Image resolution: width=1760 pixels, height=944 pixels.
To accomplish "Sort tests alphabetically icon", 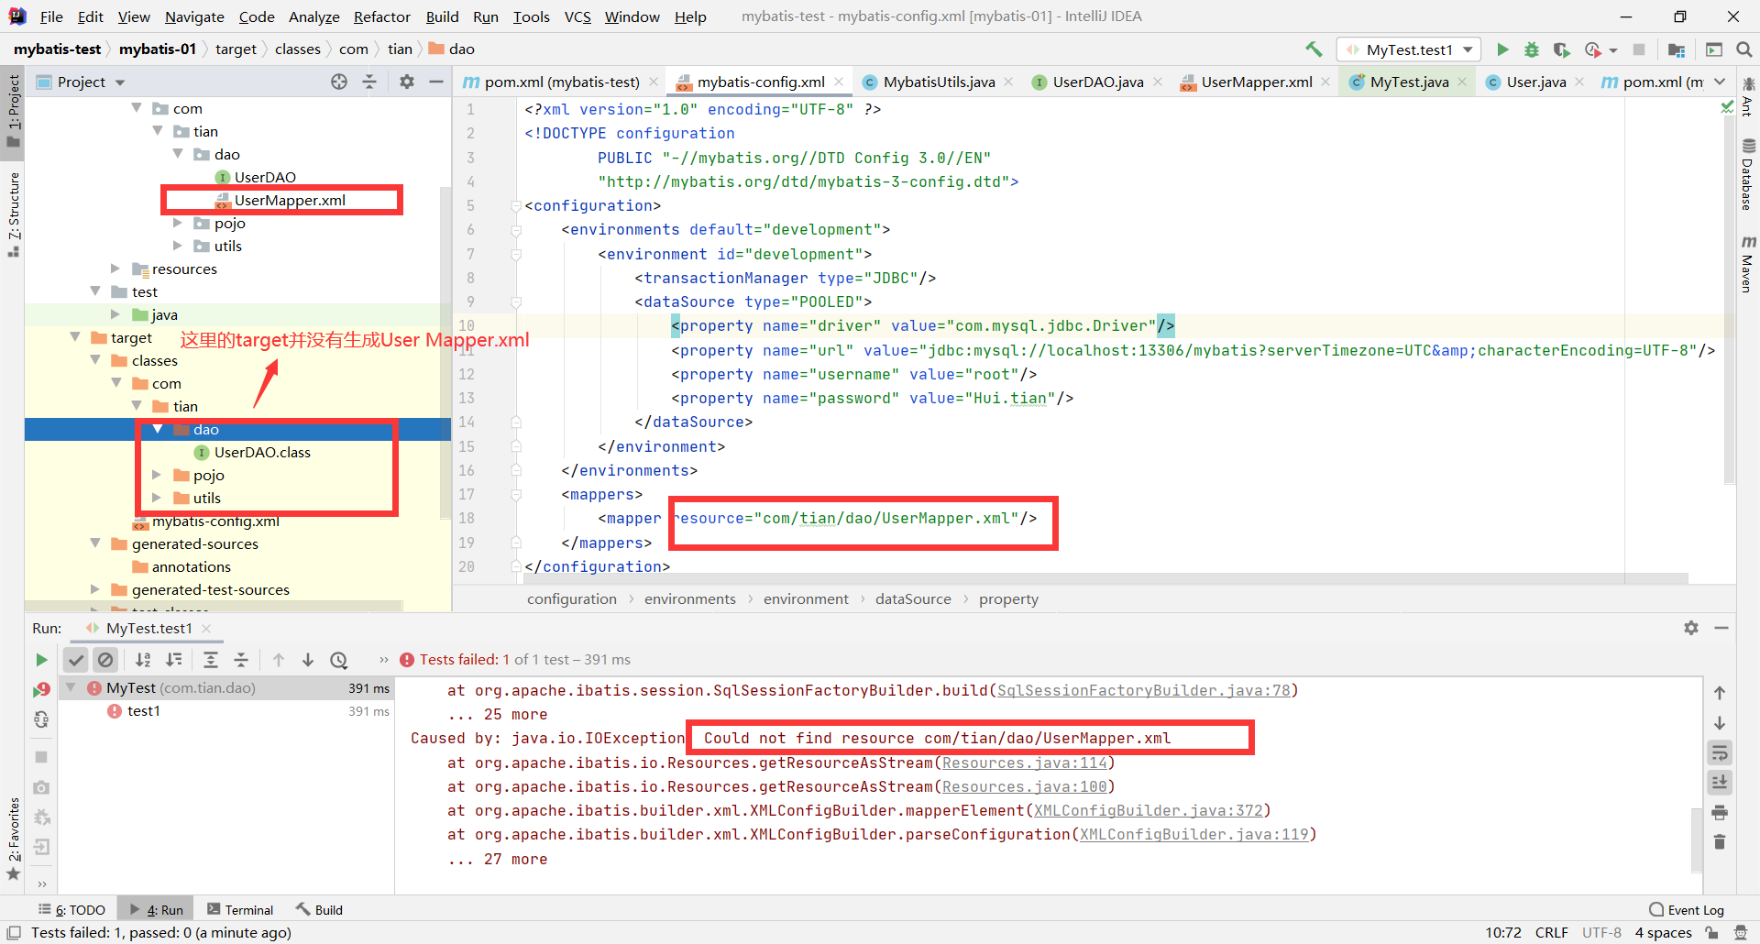I will point(144,660).
